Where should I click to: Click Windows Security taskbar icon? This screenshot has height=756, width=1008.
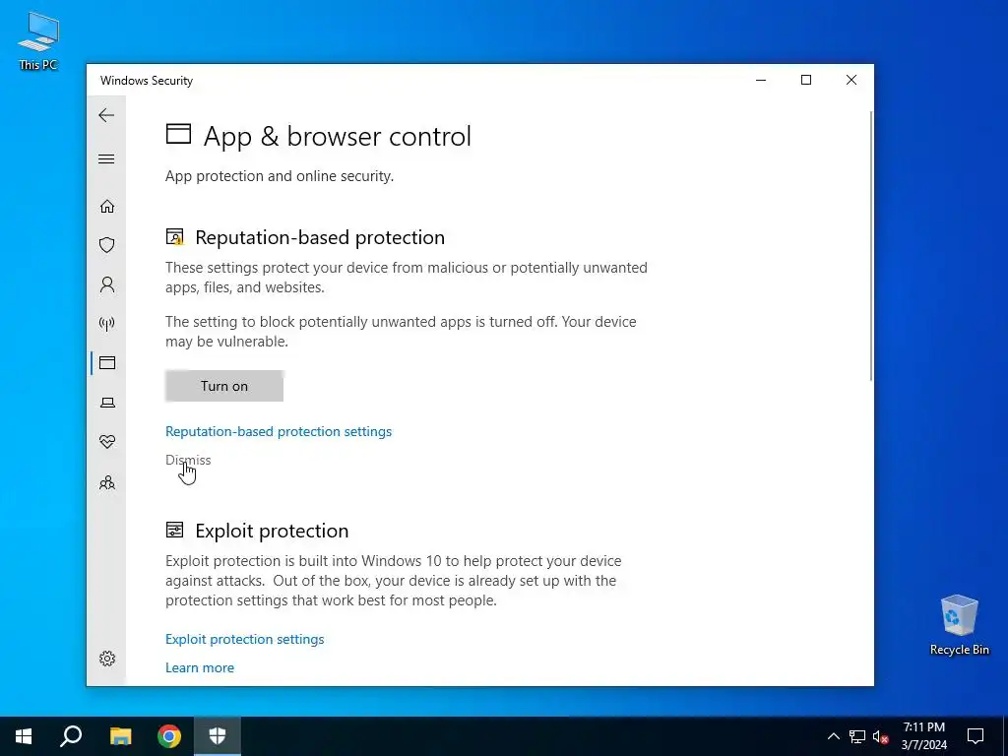pos(218,736)
